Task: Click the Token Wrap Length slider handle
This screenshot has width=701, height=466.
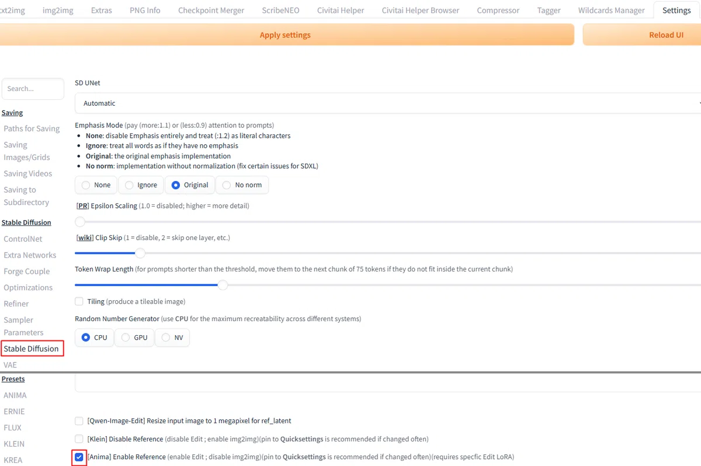Action: pyautogui.click(x=223, y=285)
